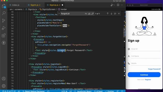Click the 8 Spell status bar item
The height and width of the screenshot is (92, 163).
98,91
